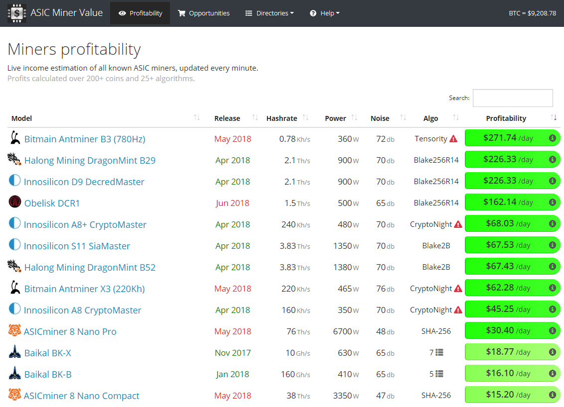
Task: Click the 6700 W power value
Action: coord(346,331)
